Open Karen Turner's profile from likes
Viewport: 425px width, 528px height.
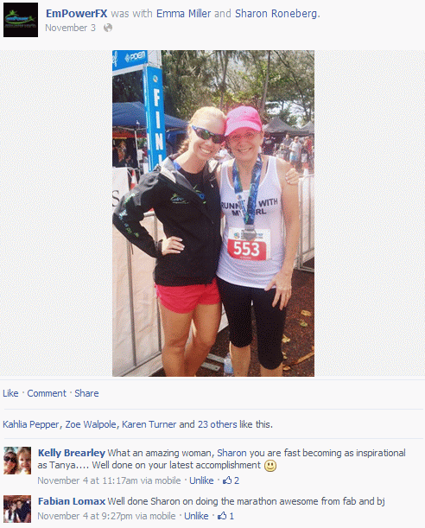(x=149, y=424)
